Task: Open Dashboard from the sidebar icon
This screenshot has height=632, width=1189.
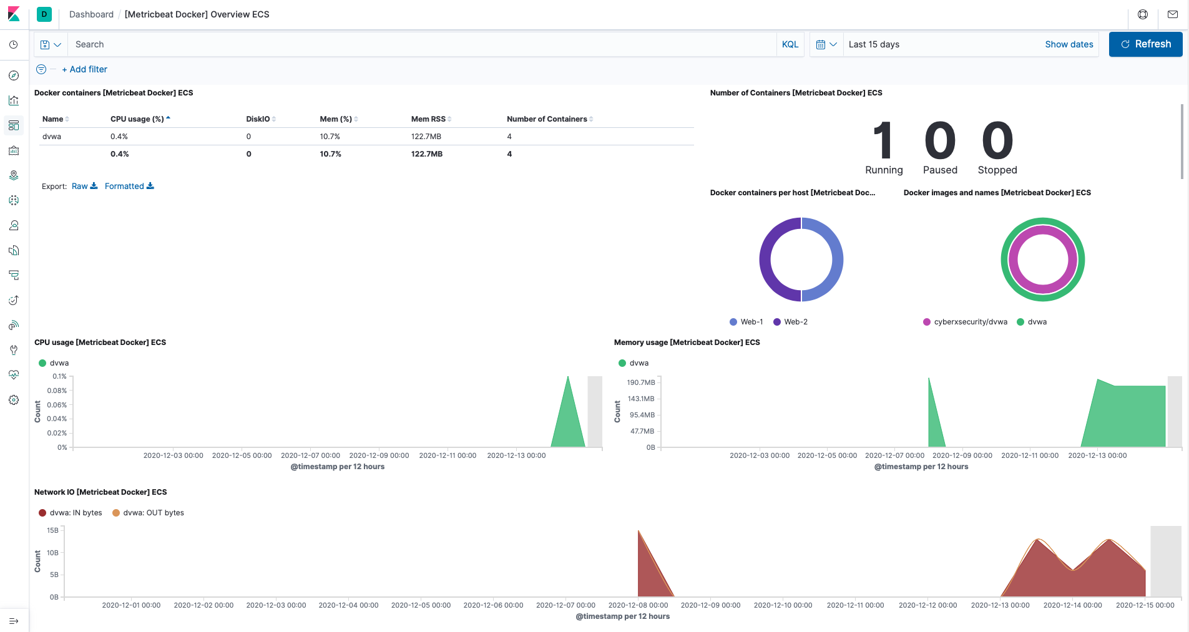Action: (14, 125)
